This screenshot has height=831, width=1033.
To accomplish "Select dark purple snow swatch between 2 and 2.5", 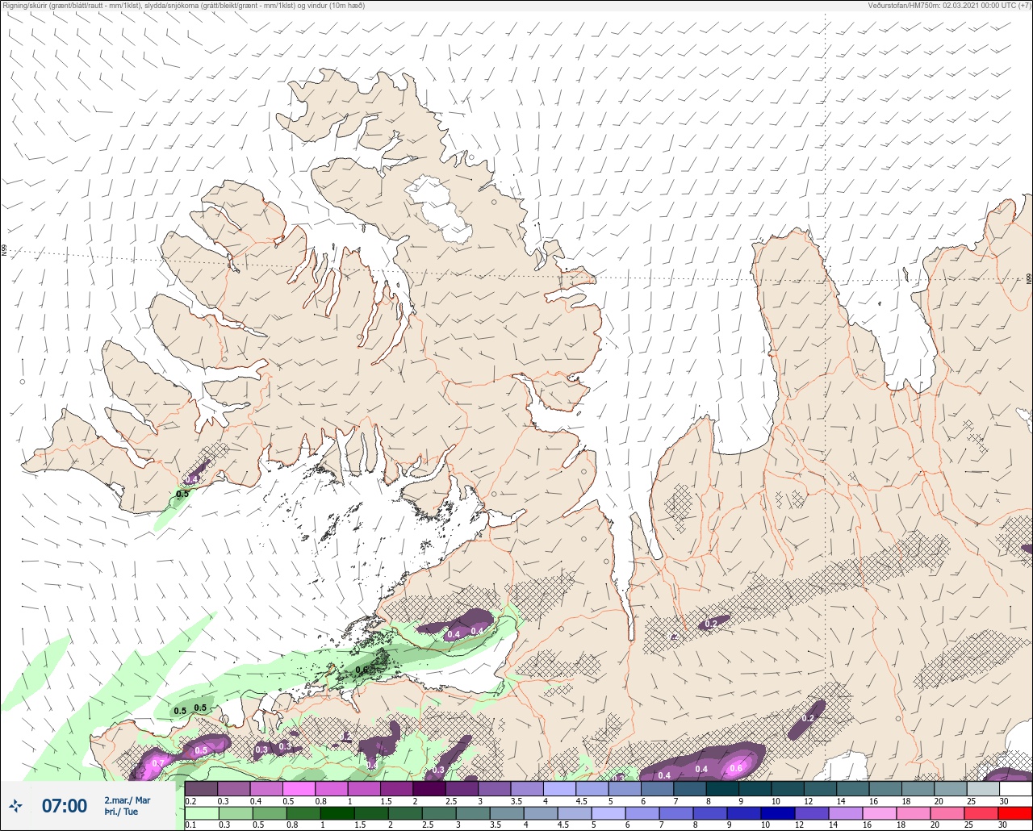I will click(x=429, y=788).
